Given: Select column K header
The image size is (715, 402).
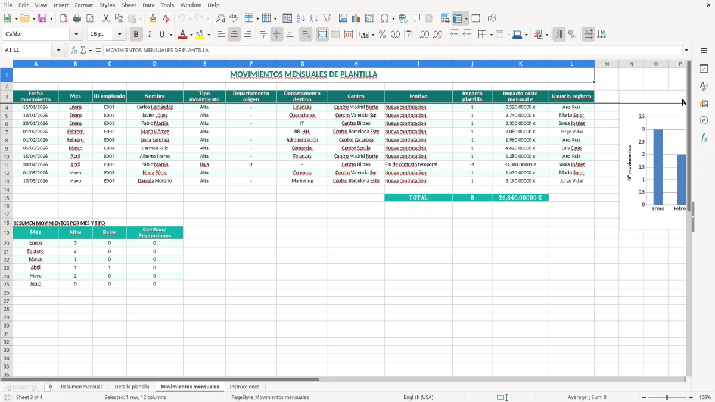Looking at the screenshot, I should click(x=520, y=64).
